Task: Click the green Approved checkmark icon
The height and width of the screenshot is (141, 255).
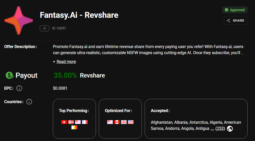Action: (227, 10)
